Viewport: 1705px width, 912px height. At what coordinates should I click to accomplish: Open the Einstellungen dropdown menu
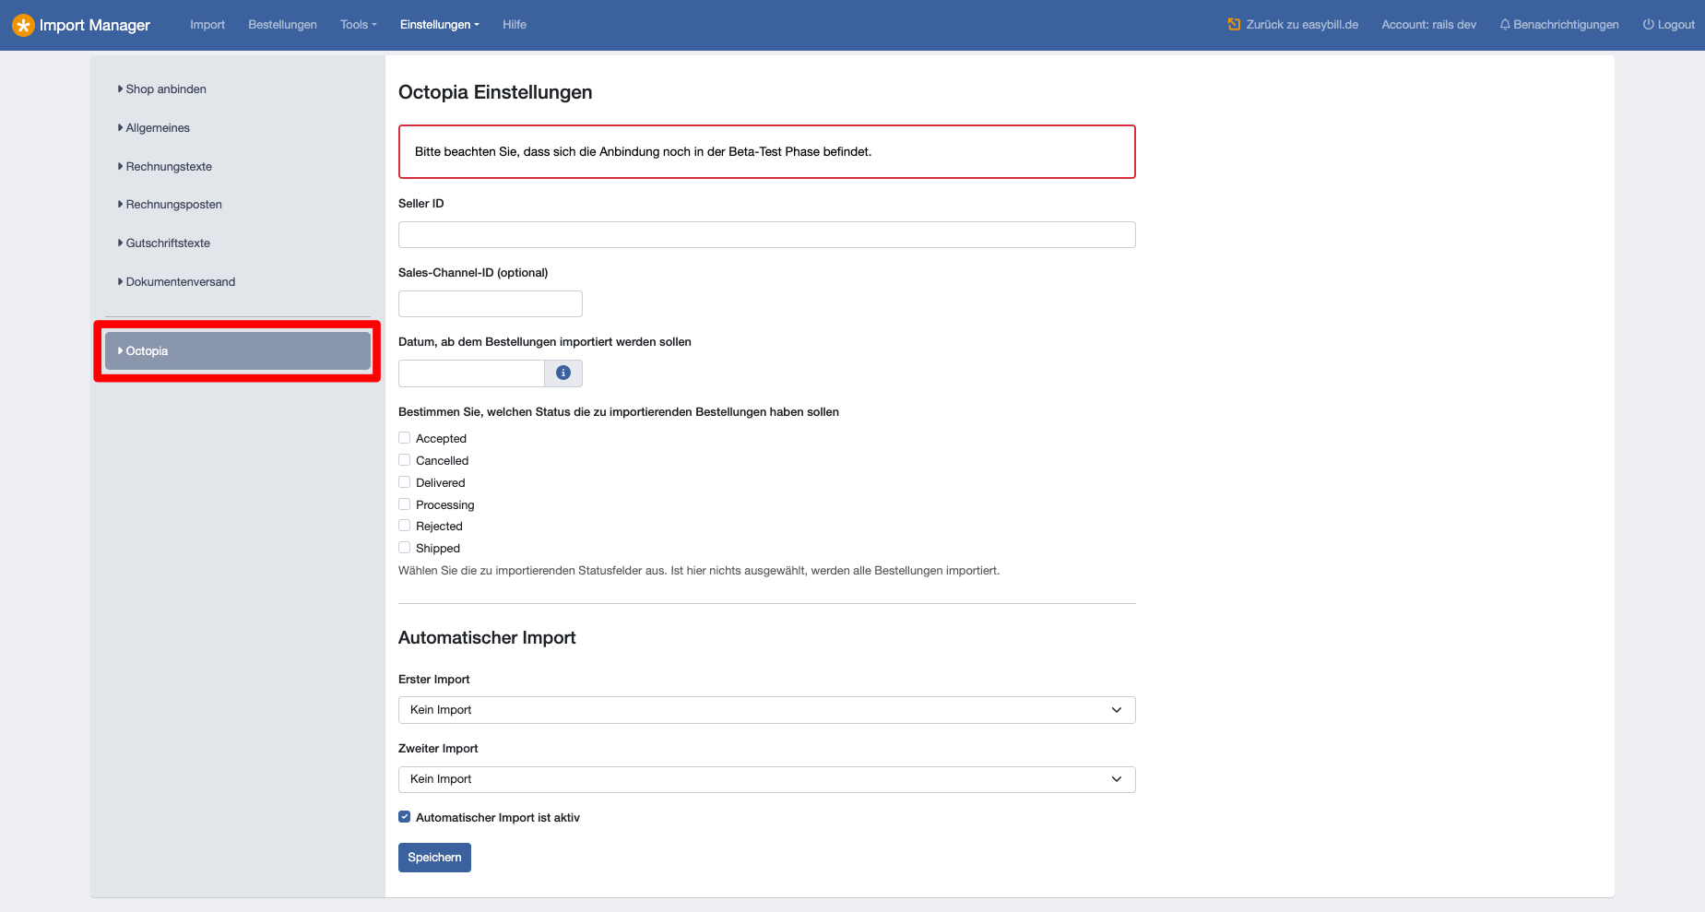click(x=440, y=25)
